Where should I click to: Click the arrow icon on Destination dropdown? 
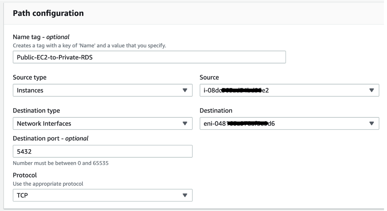coord(371,124)
